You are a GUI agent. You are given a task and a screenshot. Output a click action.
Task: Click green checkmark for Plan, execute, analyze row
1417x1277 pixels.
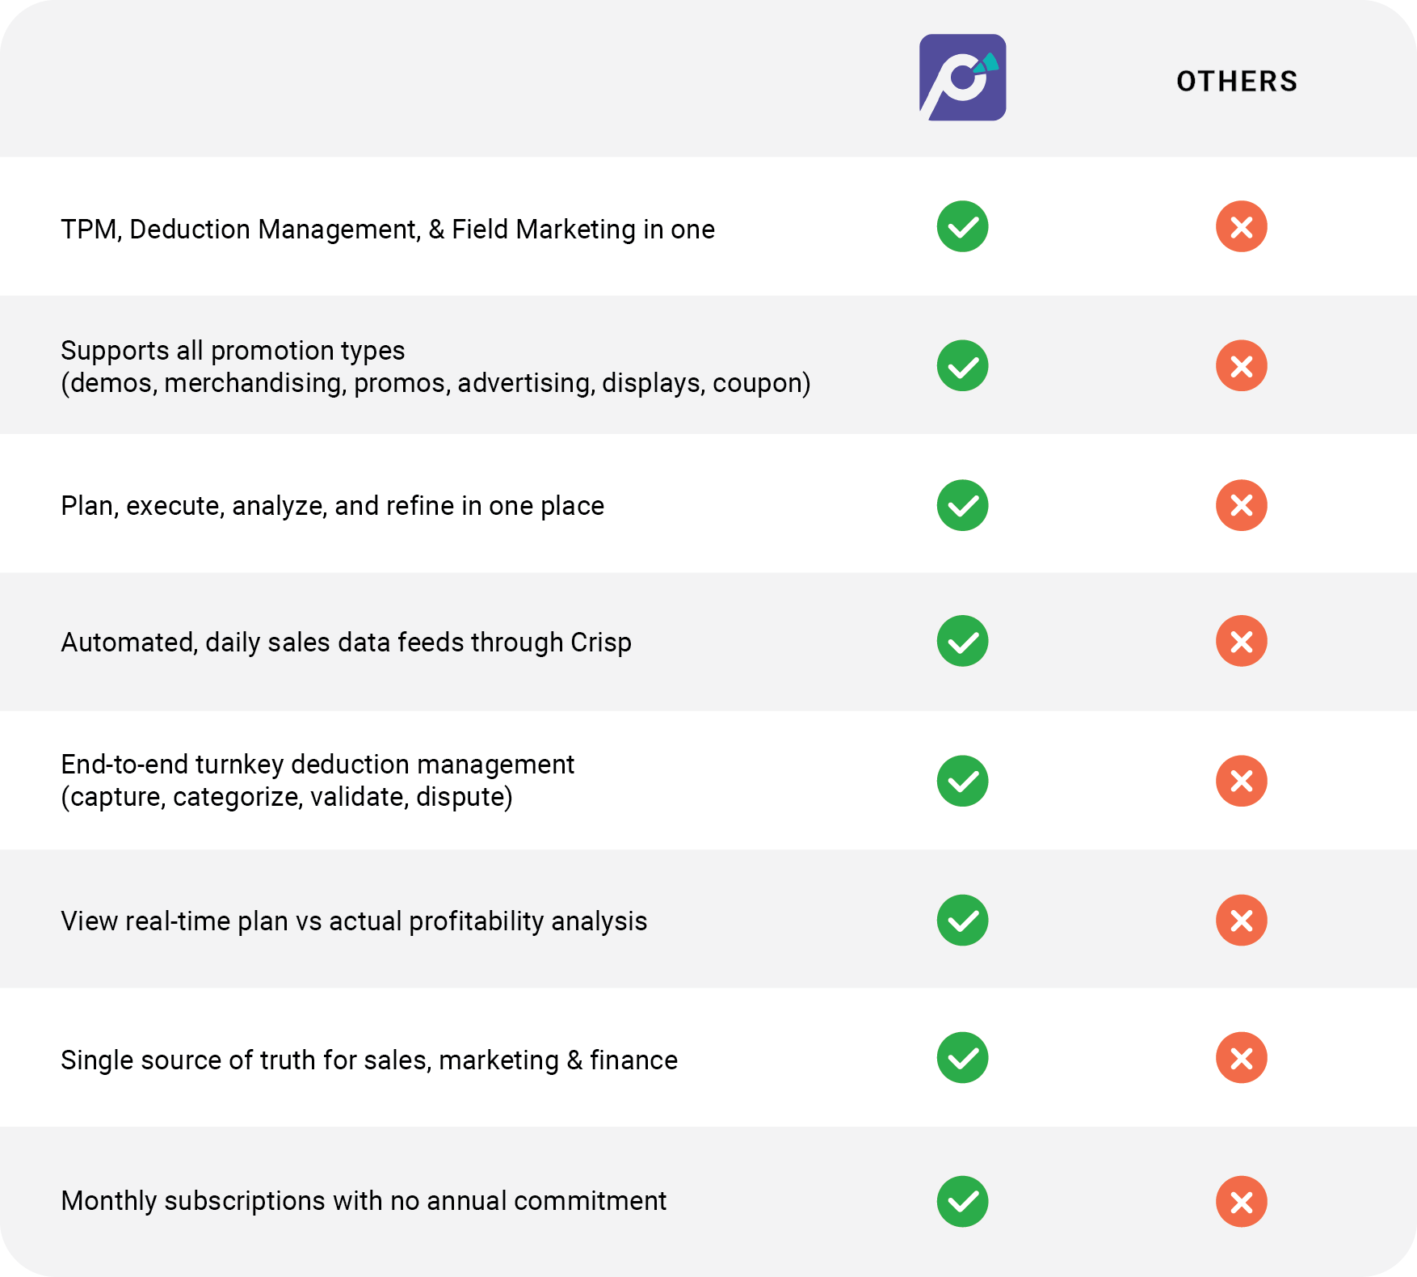tap(962, 505)
